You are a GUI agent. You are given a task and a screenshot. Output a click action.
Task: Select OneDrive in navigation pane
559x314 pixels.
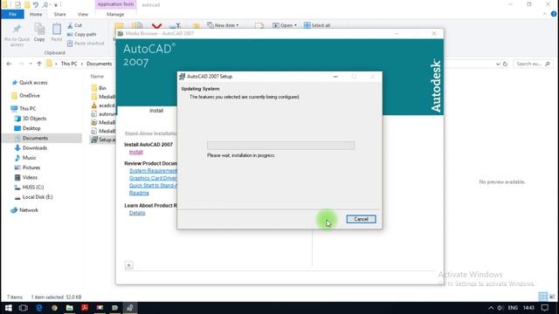pos(29,96)
